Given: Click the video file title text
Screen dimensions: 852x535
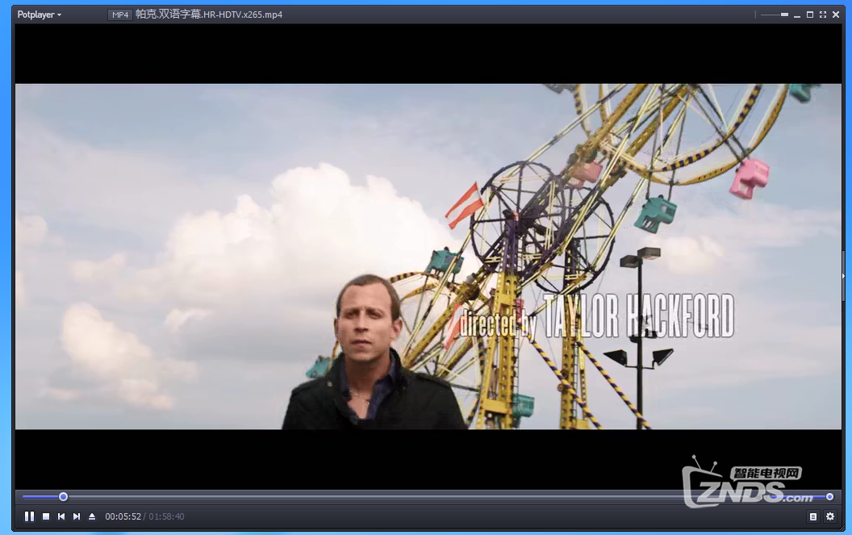Looking at the screenshot, I should pos(209,15).
